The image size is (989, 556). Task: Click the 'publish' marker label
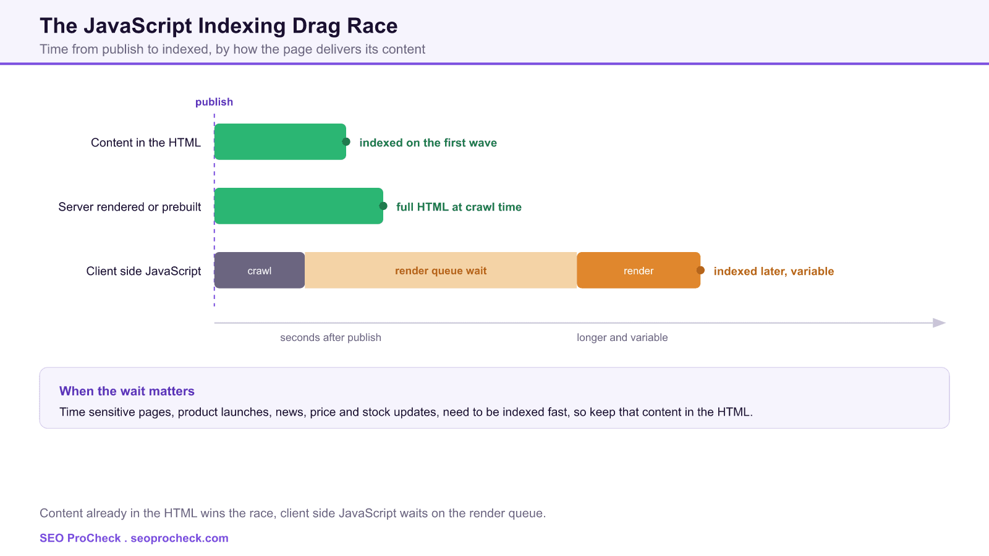(214, 102)
